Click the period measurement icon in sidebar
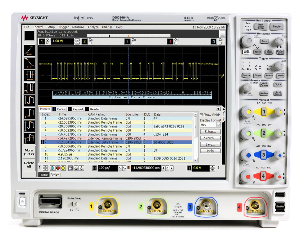The height and width of the screenshot is (232, 295). click(x=29, y=76)
